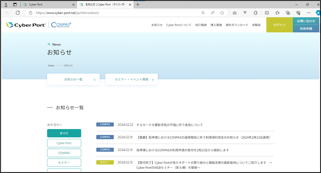Click the 利用申請 button
Viewport: 321px width, 173px height.
tap(306, 29)
